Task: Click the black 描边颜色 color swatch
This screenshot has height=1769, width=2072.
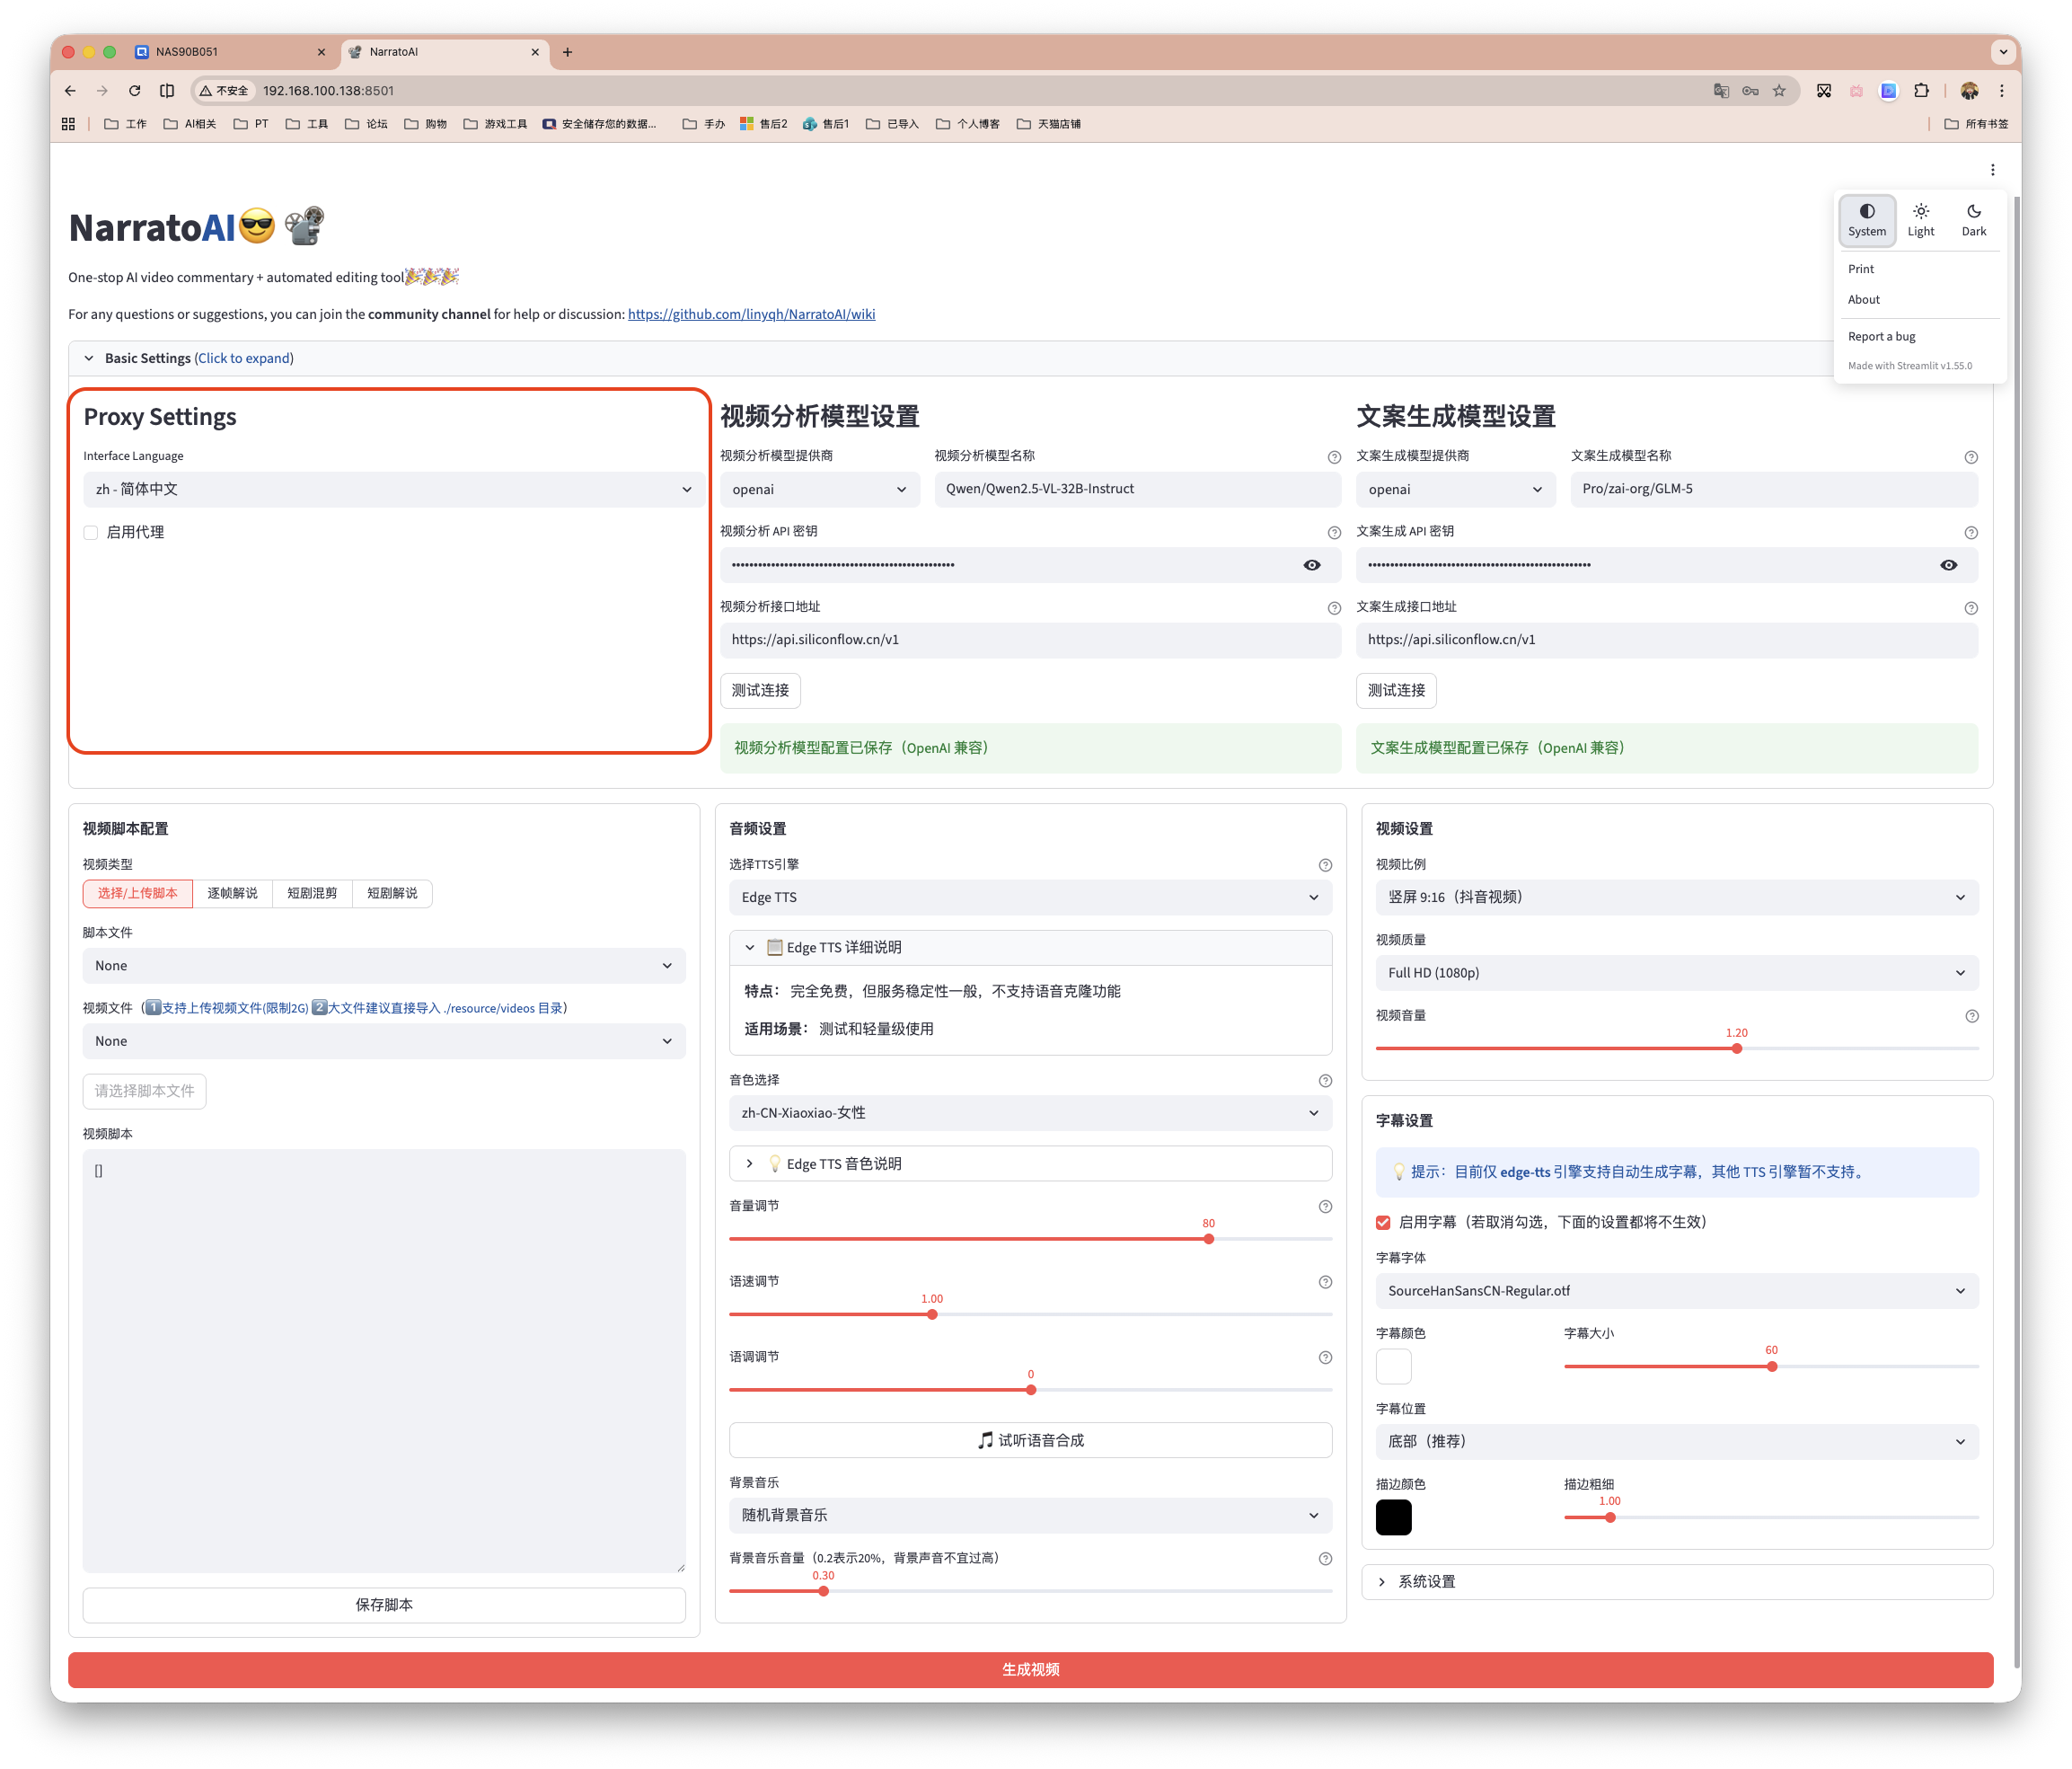Action: [x=1393, y=1517]
